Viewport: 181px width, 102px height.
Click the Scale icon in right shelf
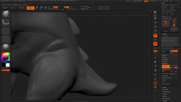[155, 67]
